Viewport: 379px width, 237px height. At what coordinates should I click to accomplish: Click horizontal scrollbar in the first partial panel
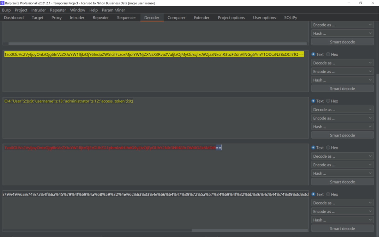[x=157, y=44]
